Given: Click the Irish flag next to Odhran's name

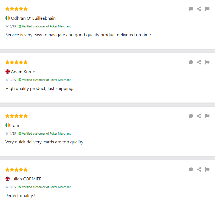Looking at the screenshot, I should (x=8, y=18).
